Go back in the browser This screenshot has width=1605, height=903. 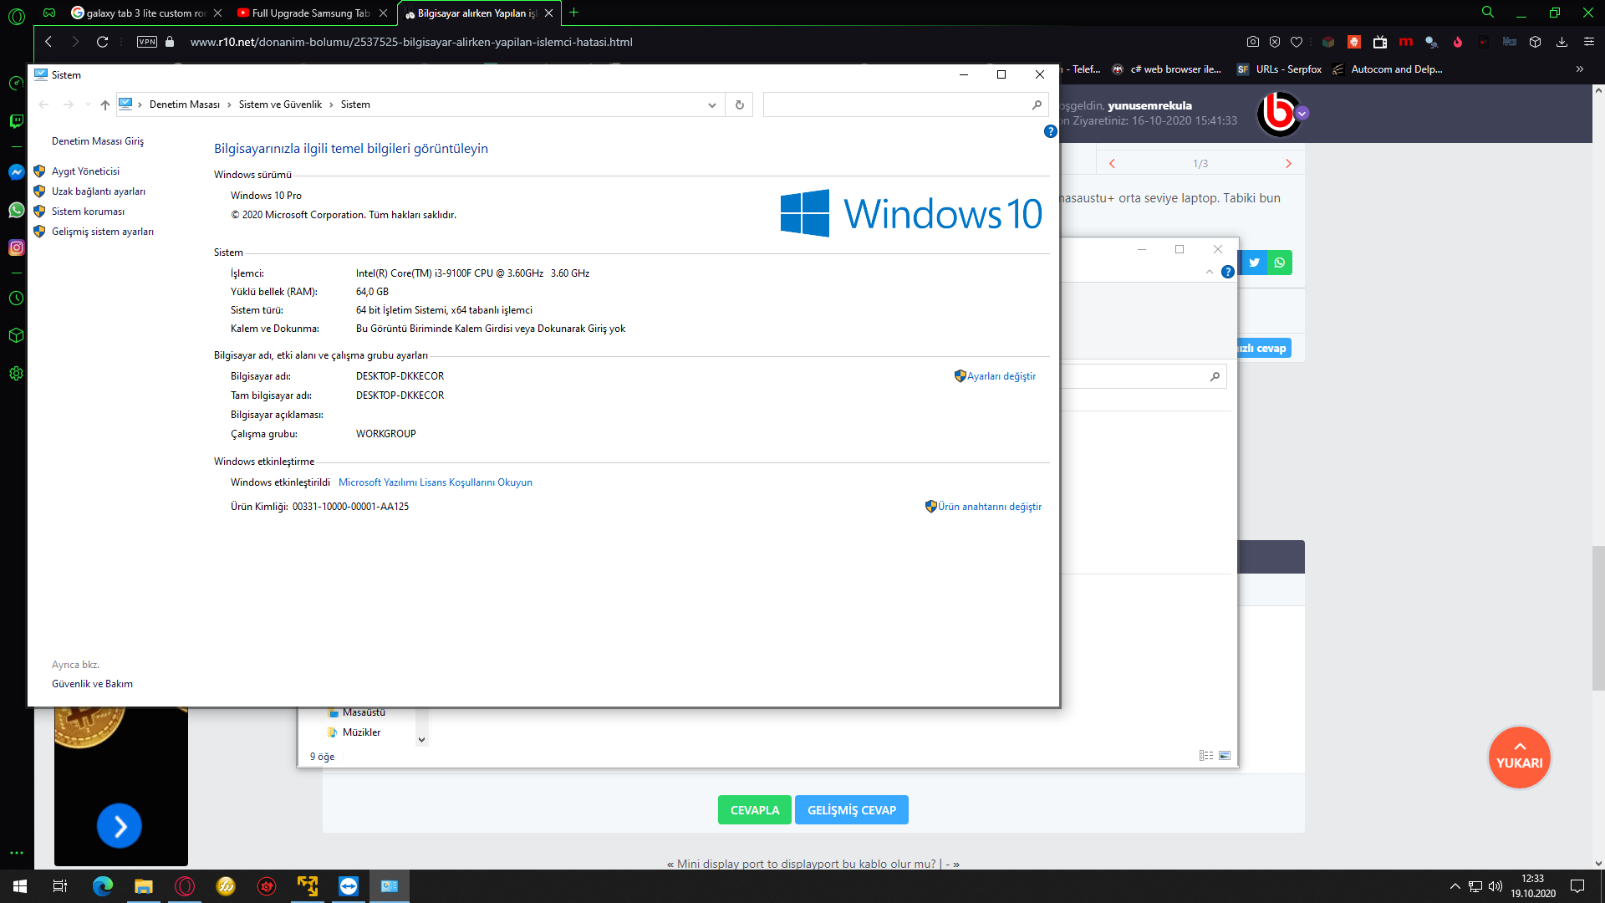point(48,42)
